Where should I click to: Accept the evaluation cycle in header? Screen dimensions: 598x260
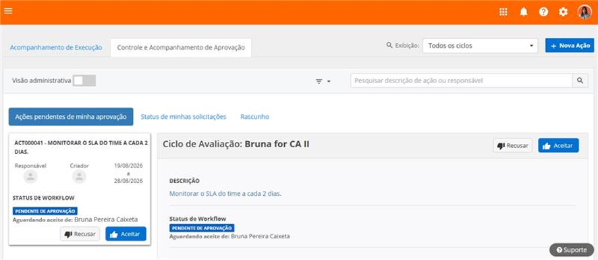pos(558,145)
